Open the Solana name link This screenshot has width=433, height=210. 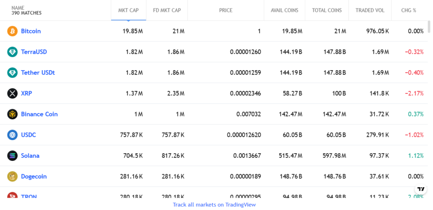[x=30, y=155]
